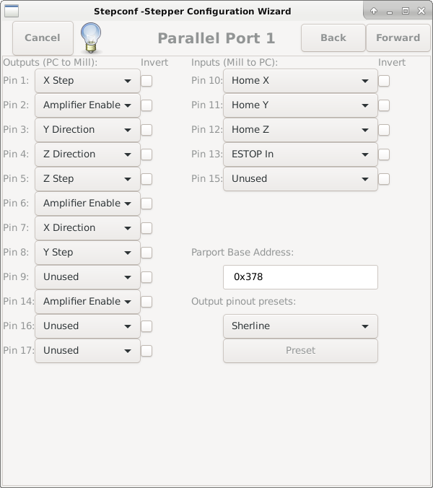Check invert box for Pin 10 Home X
The width and height of the screenshot is (433, 488).
point(384,81)
